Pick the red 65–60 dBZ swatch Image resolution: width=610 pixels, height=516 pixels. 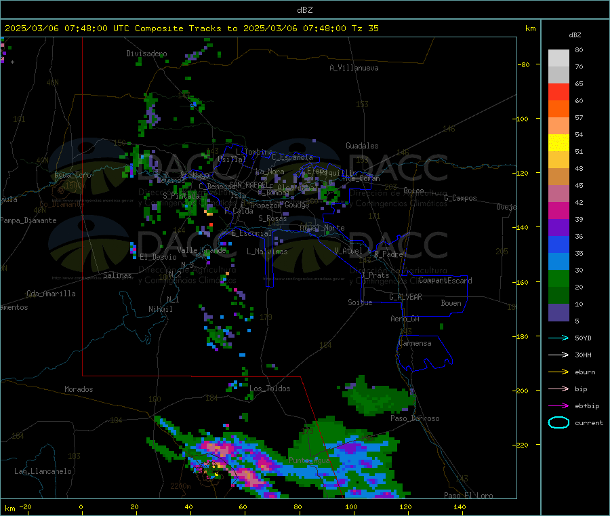tap(558, 92)
